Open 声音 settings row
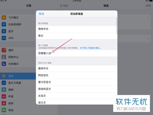 (x=18, y=97)
